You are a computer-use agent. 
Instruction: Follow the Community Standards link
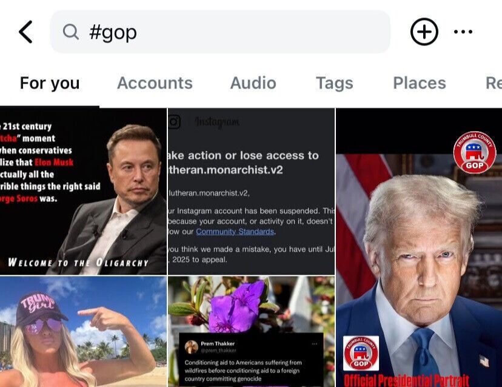coord(235,231)
